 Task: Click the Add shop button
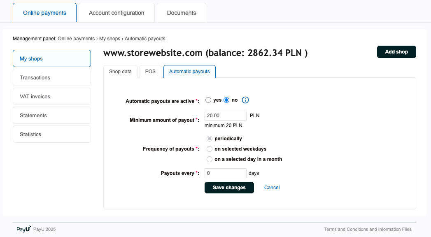click(396, 52)
